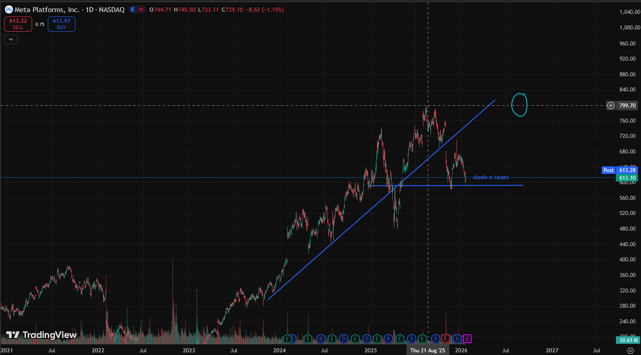Click the purple E upcoming earnings marker
Image resolution: width=641 pixels, height=355 pixels.
tap(467, 339)
